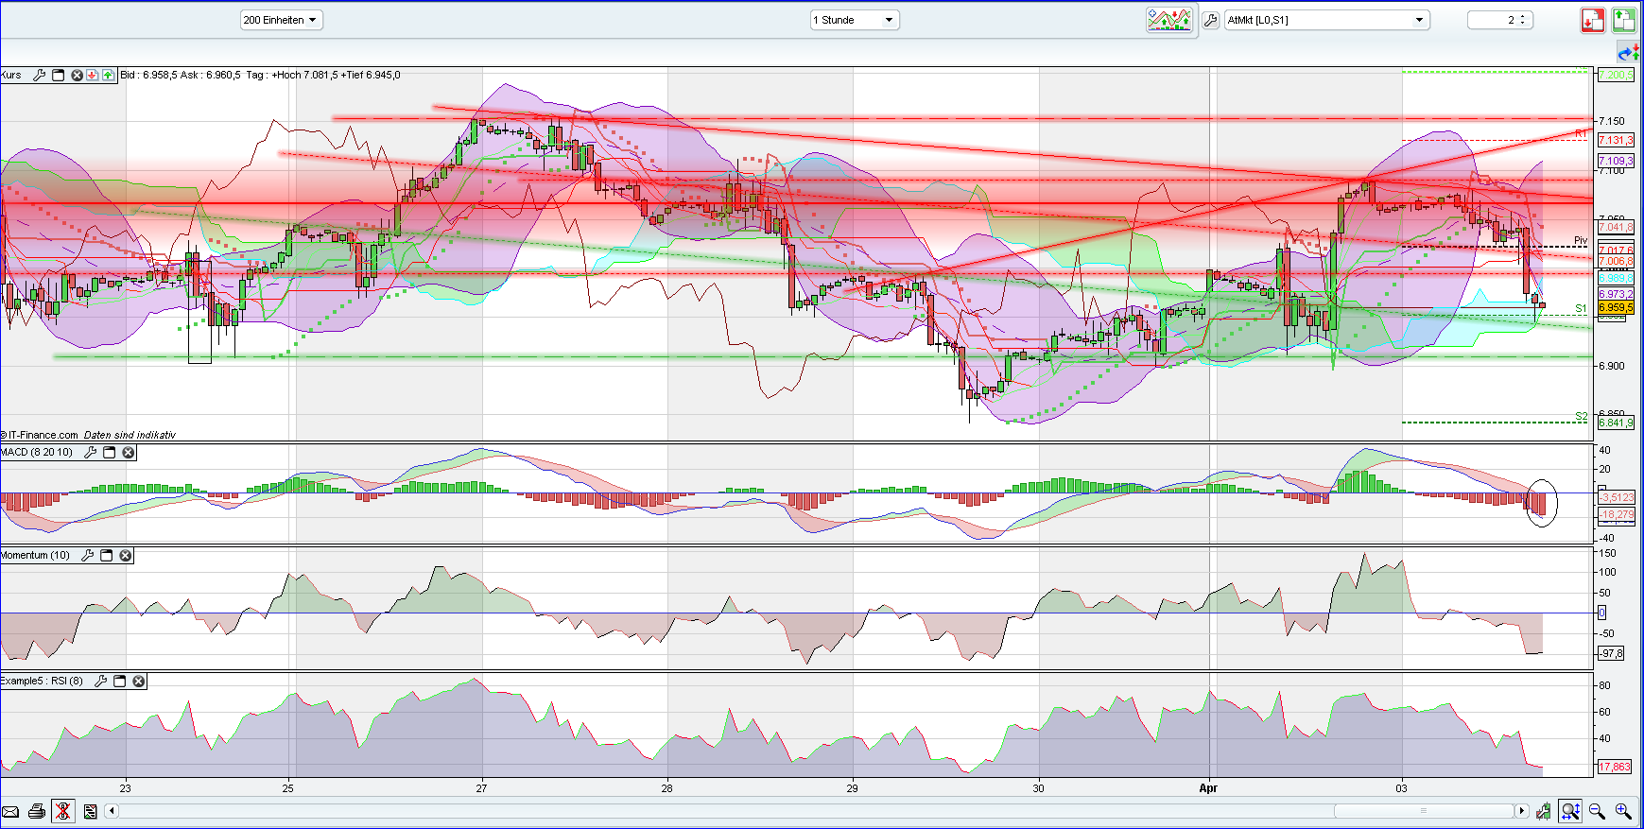Increase the order quantity stepper

click(1523, 16)
